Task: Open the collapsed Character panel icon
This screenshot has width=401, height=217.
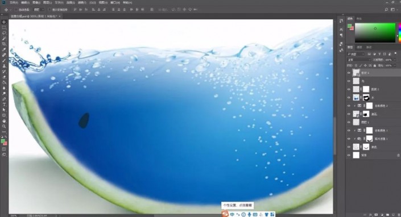Action: coord(341,30)
